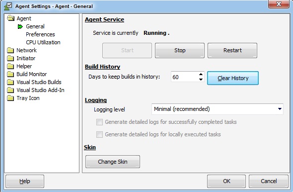This screenshot has width=293, height=192.
Task: Click the green arrow next to General
Action: pyautogui.click(x=20, y=27)
